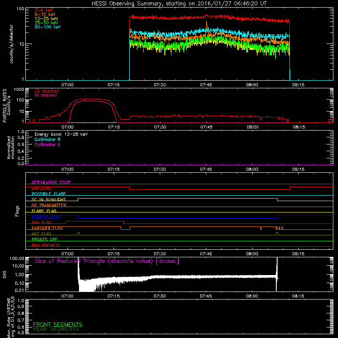Click the Energy band: 12-25 keV caption

click(61, 134)
